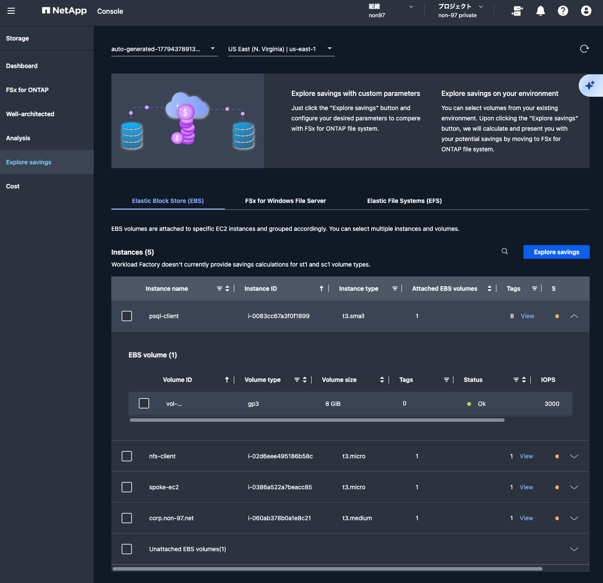Select the psql-client instance checkbox
603x583 pixels.
[127, 316]
